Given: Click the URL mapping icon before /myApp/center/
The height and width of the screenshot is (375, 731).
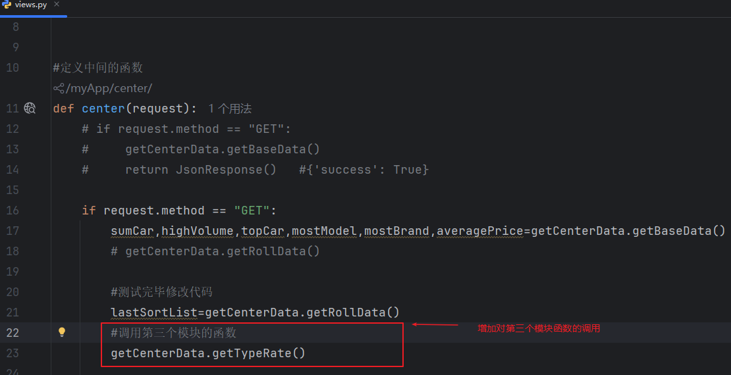Looking at the screenshot, I should tap(58, 88).
